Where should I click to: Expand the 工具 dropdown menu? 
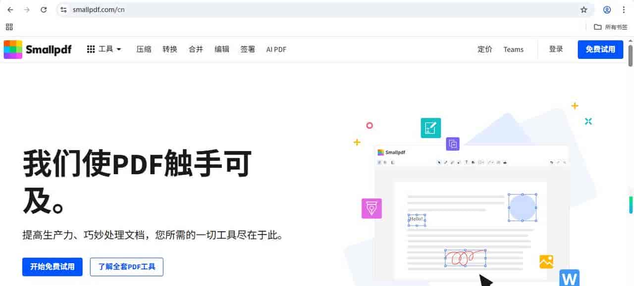coord(104,49)
